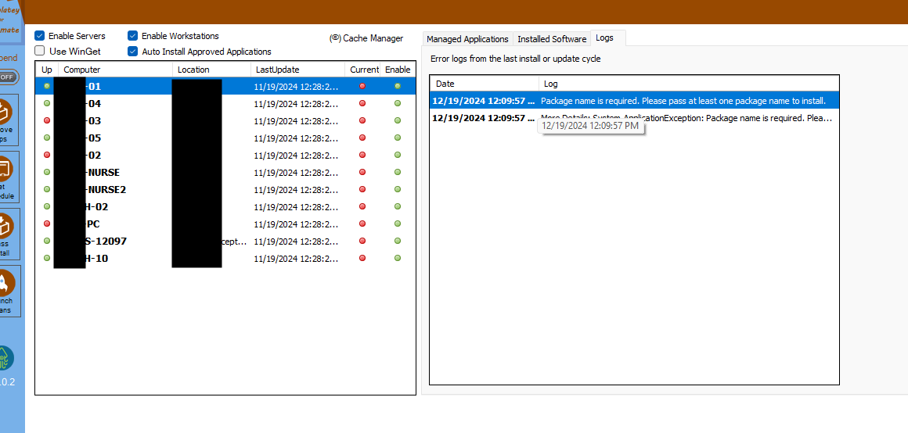The height and width of the screenshot is (433, 908).
Task: Click the Mass Install box icon
Action: click(x=6, y=227)
